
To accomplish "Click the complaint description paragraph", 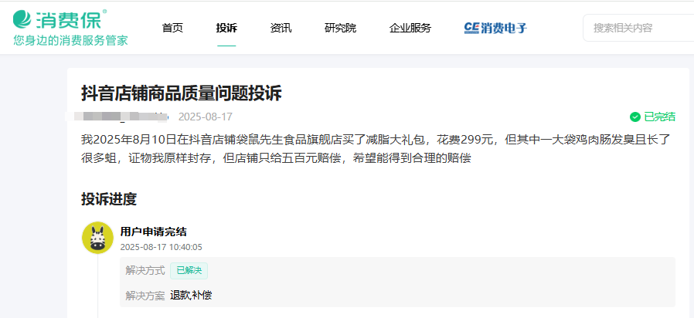I will point(376,149).
